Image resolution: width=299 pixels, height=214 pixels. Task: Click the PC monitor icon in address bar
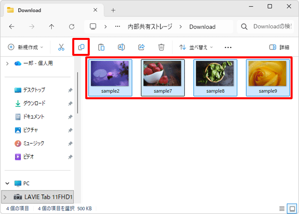point(93,26)
